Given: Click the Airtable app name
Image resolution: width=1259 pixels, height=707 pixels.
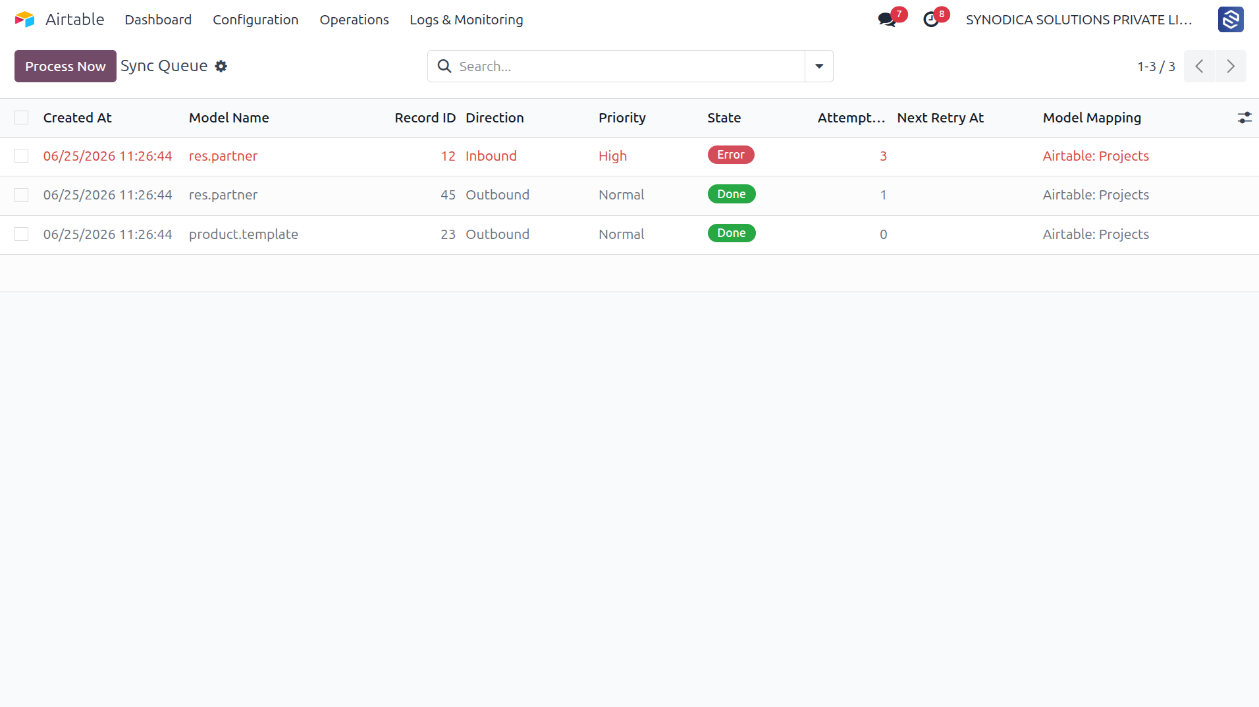Looking at the screenshot, I should 74,19.
